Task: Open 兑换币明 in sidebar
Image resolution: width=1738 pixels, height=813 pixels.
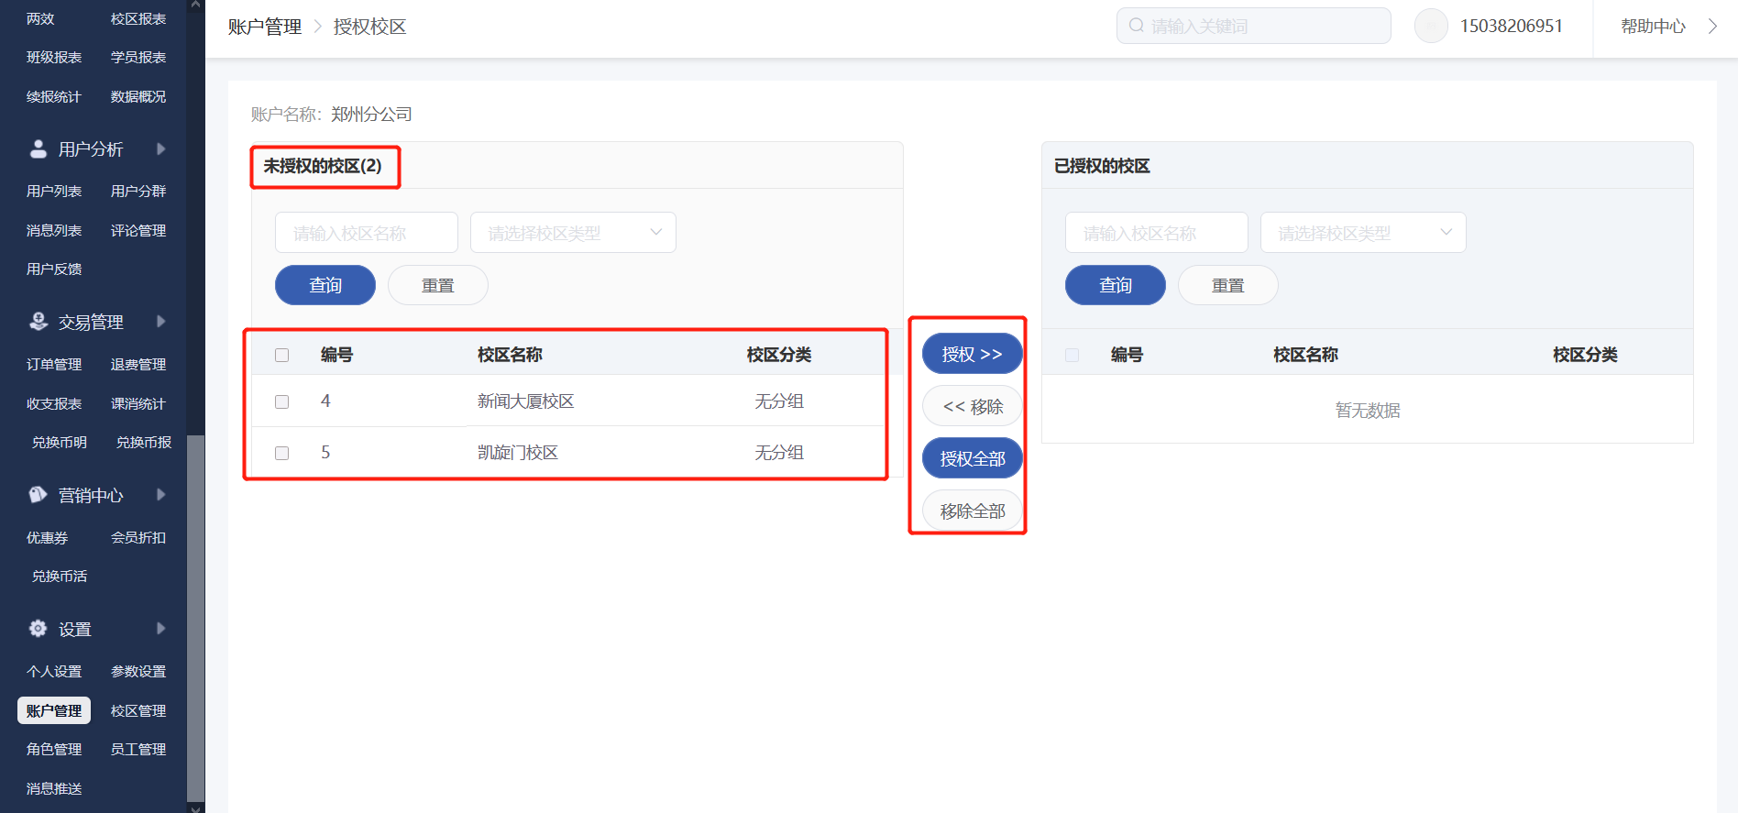Action: pyautogui.click(x=60, y=442)
